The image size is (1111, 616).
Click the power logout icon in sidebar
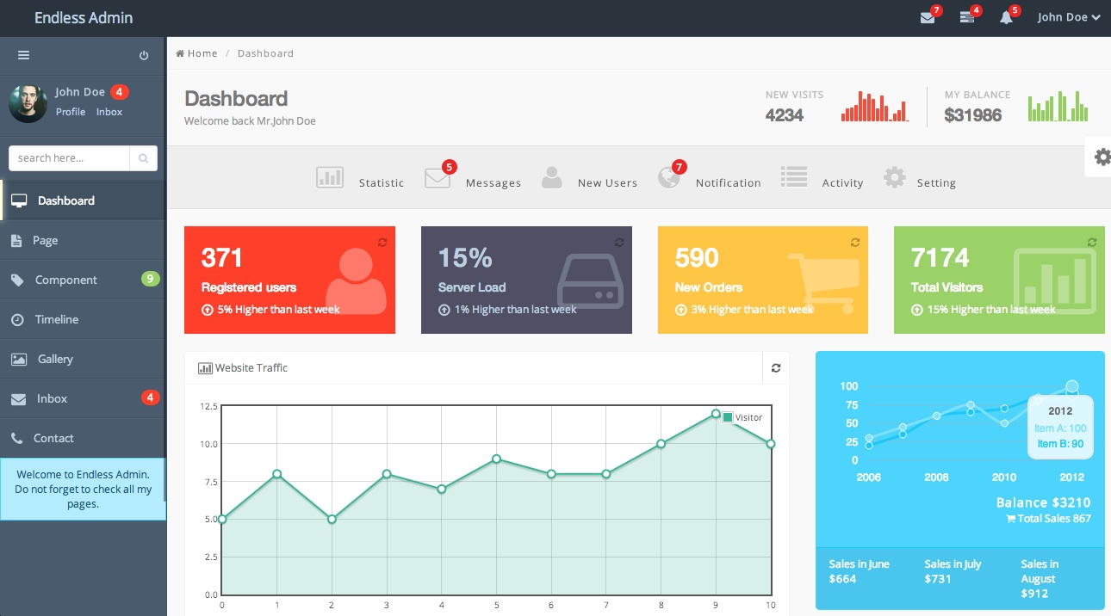point(144,55)
